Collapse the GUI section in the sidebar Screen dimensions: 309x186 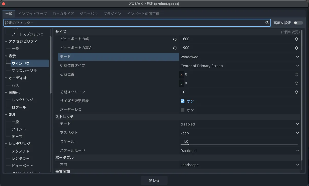[6, 114]
